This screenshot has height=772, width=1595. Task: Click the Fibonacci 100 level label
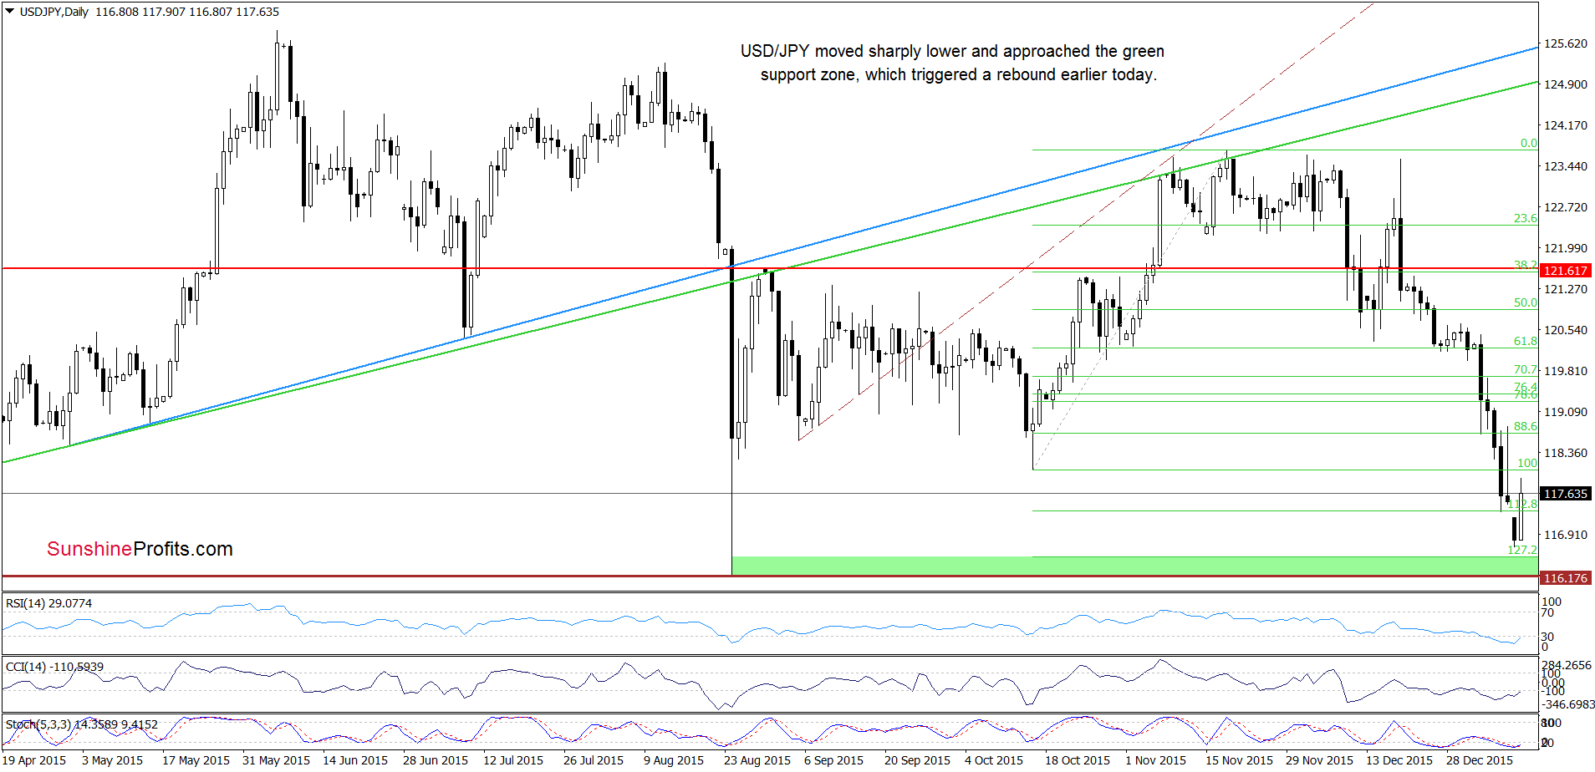pos(1527,463)
